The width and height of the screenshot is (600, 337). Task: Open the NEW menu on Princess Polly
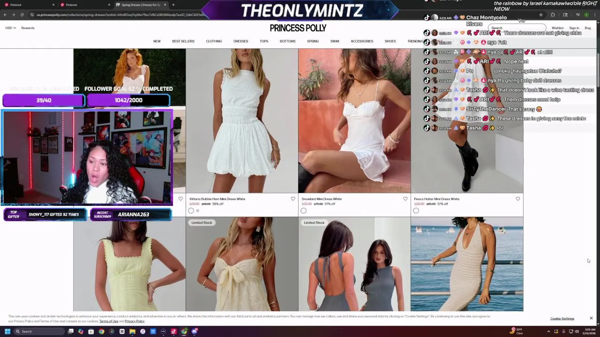point(157,41)
